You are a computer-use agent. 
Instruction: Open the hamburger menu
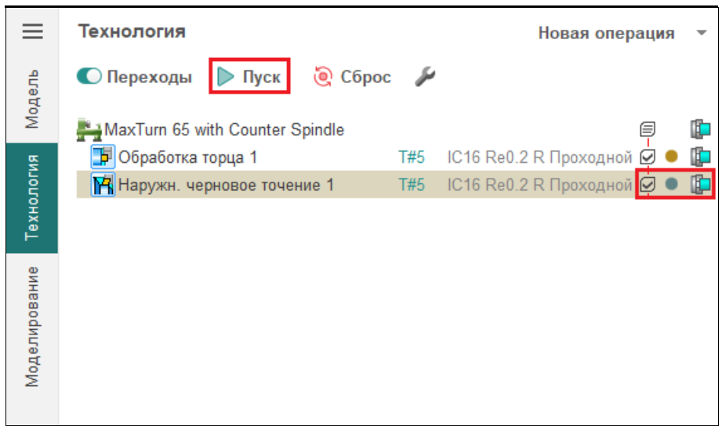(32, 32)
